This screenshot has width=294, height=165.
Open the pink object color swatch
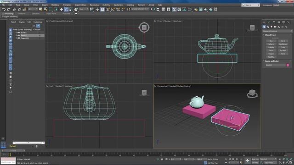tap(288, 65)
